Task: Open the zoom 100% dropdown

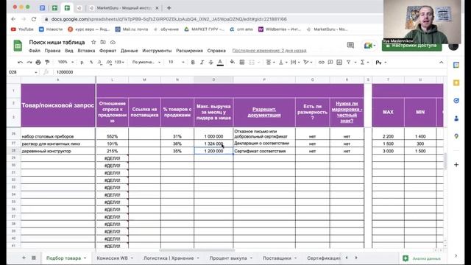Action: pyautogui.click(x=65, y=62)
